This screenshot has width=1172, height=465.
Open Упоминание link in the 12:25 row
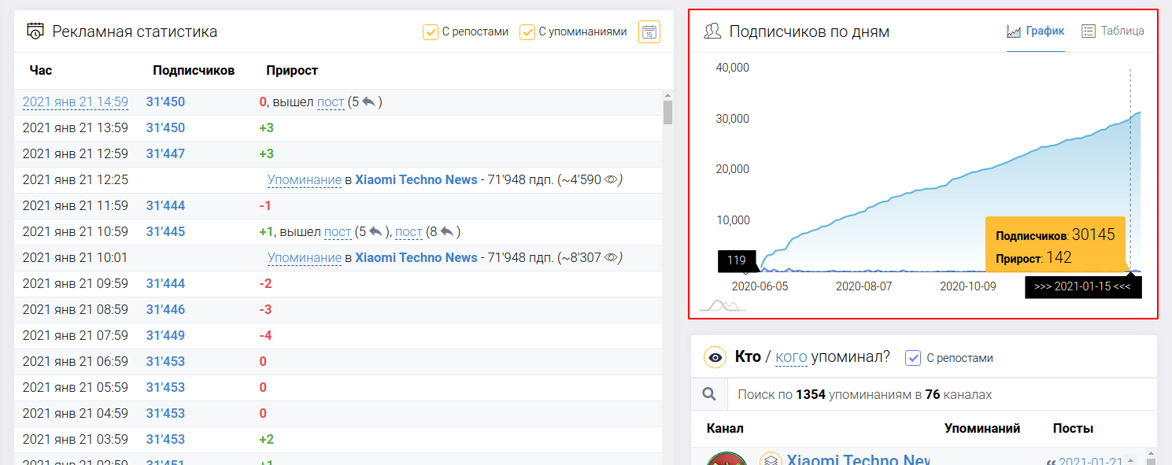(x=305, y=179)
